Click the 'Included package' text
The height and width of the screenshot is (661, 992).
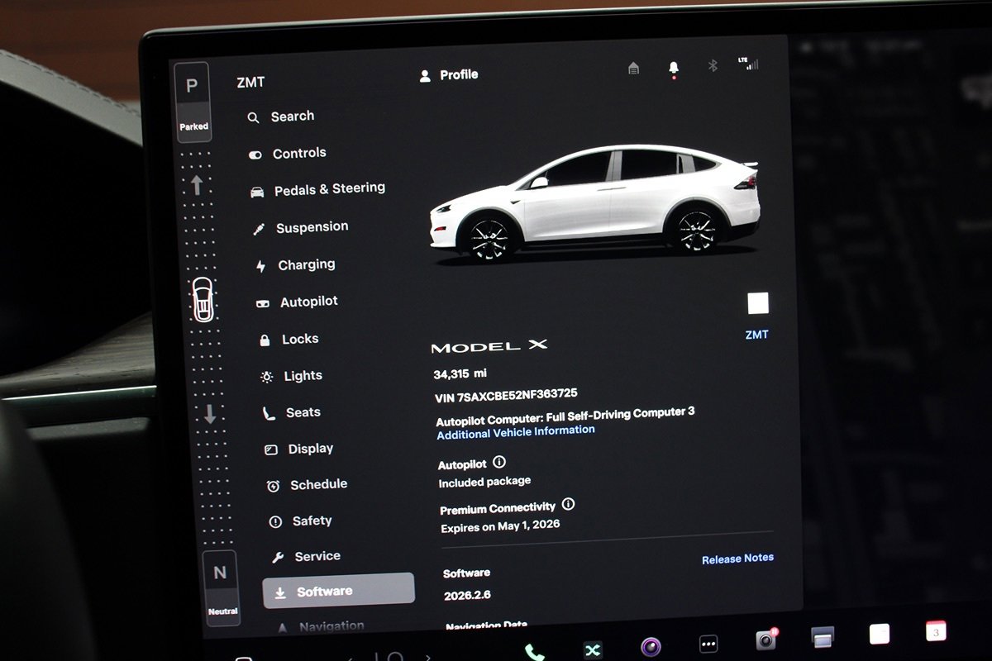[484, 482]
